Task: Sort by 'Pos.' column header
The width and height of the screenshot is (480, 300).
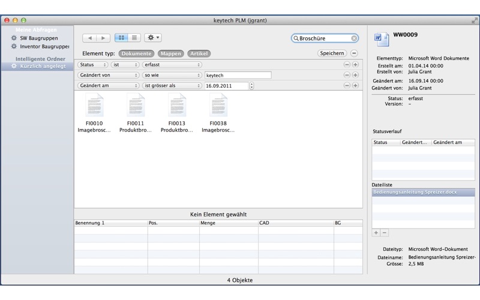Action: [x=173, y=223]
